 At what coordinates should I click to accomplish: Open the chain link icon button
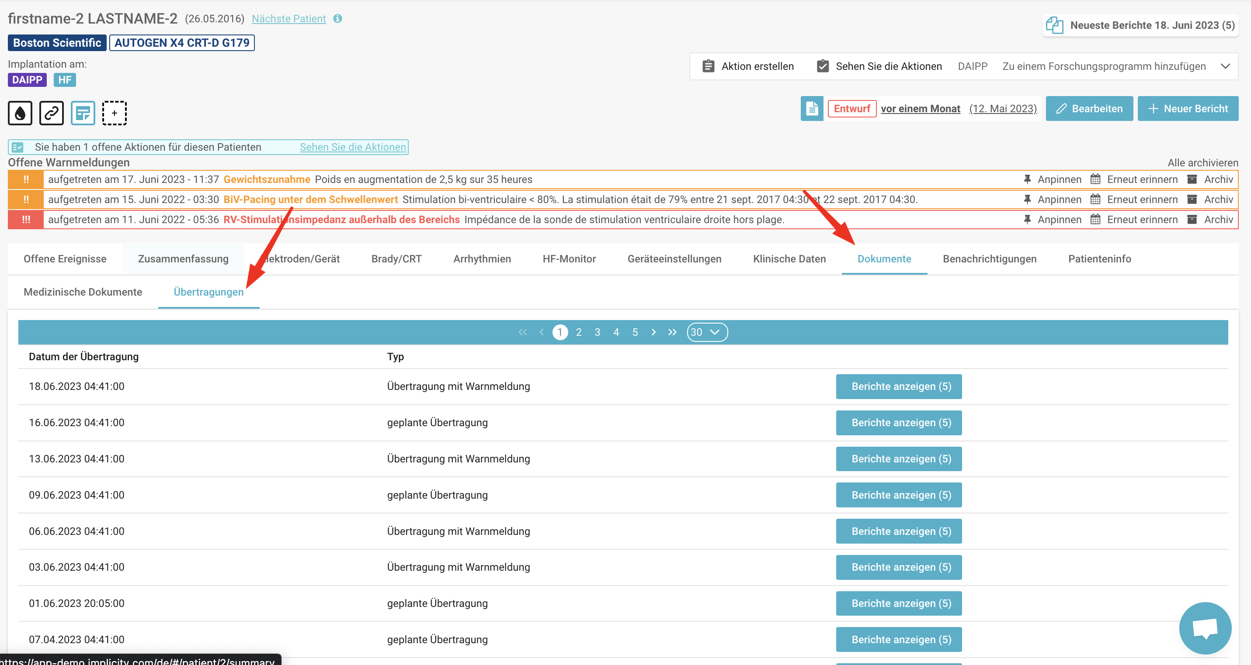(x=52, y=113)
